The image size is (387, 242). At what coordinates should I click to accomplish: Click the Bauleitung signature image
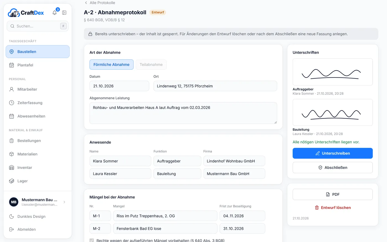click(333, 113)
